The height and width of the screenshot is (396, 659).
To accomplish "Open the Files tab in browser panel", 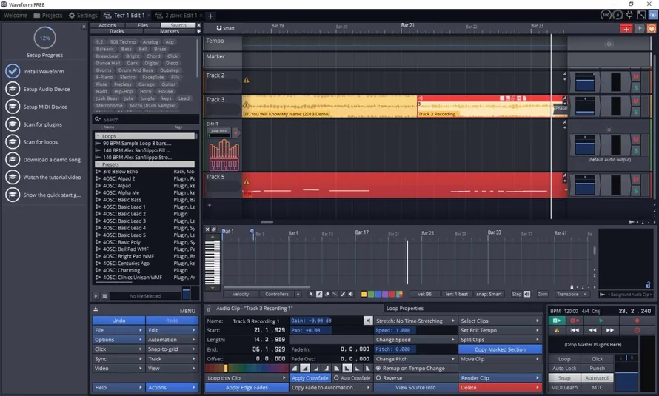I will coord(142,25).
